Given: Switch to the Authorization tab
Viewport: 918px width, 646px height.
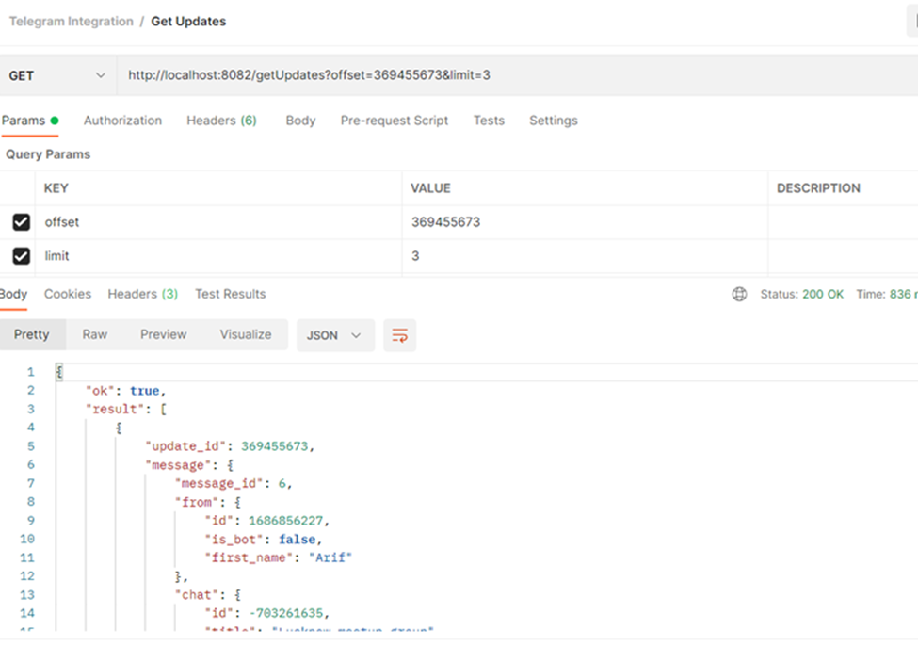Looking at the screenshot, I should point(122,121).
